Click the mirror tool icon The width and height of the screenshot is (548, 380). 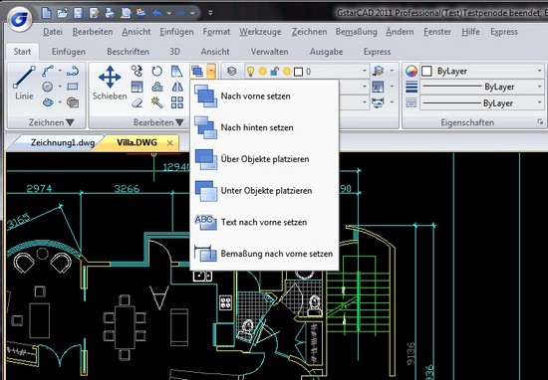pos(177,87)
